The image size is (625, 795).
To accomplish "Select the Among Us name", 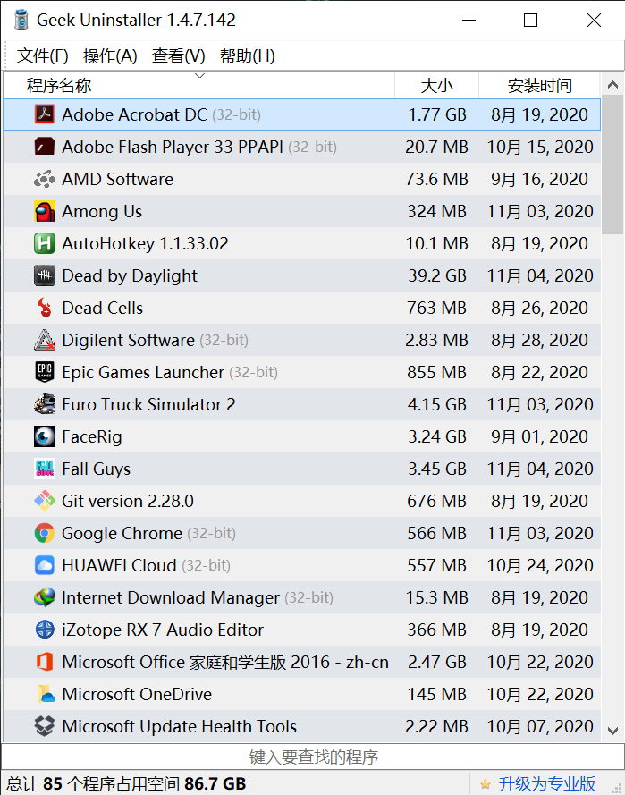I will click(x=102, y=211).
